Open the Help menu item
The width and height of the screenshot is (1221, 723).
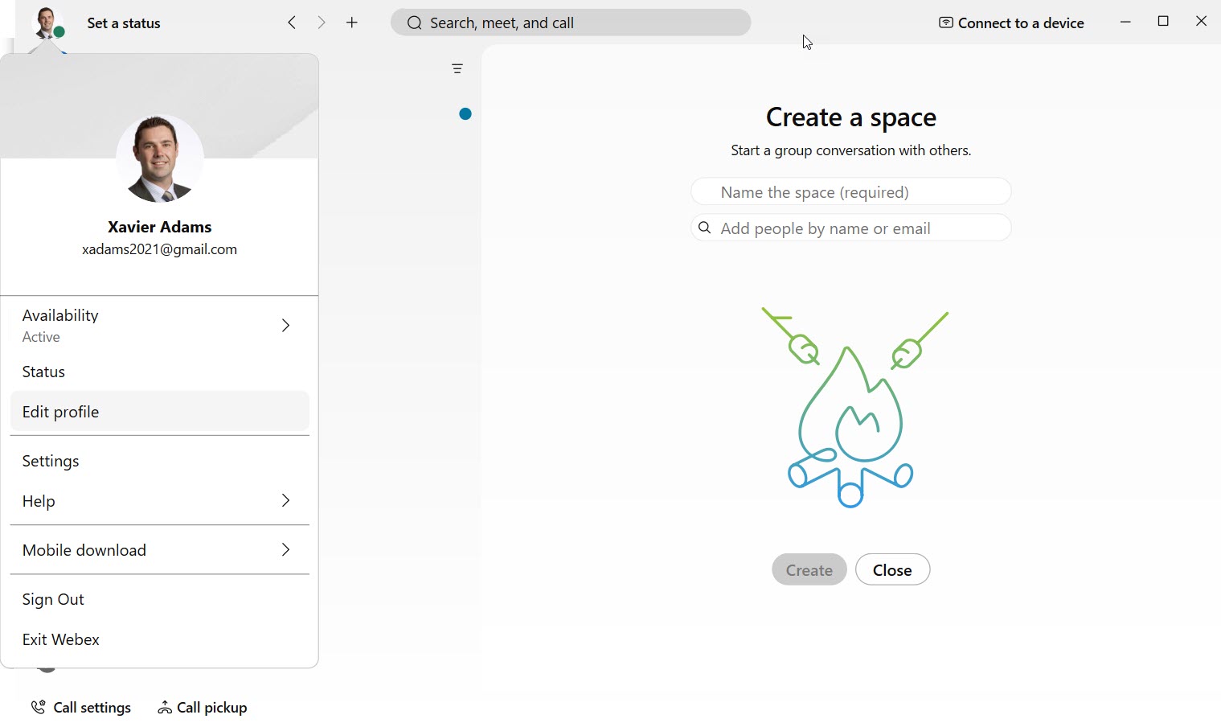(159, 501)
